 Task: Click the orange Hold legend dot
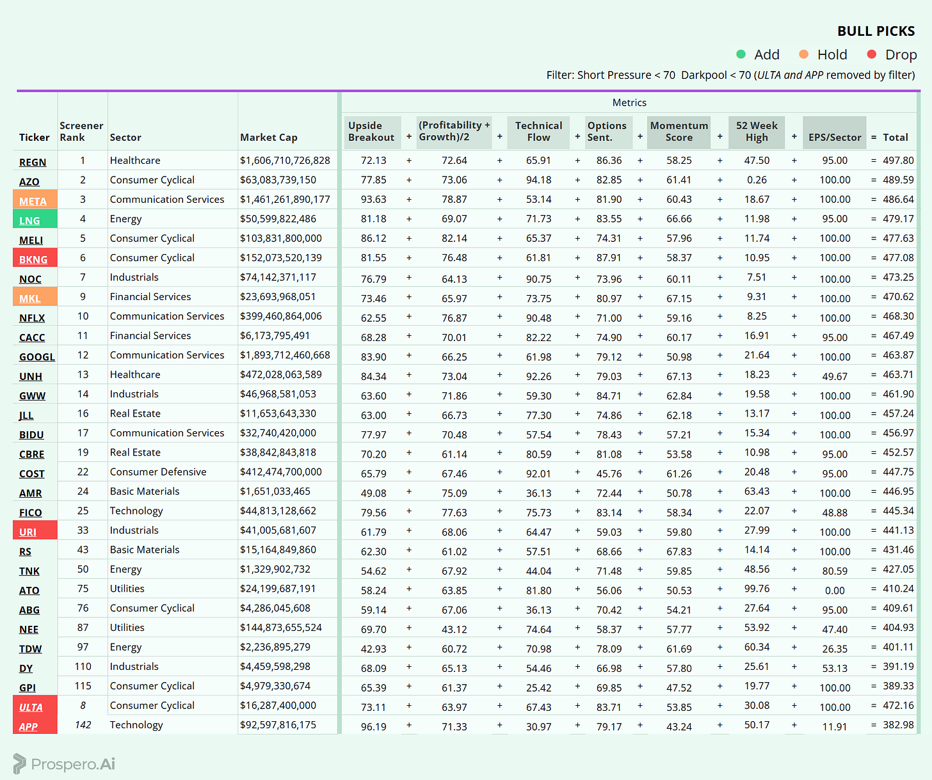point(803,54)
